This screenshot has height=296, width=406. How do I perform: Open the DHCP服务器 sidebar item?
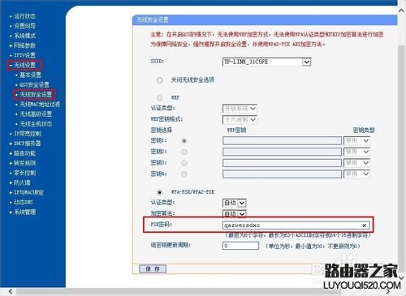[27, 144]
